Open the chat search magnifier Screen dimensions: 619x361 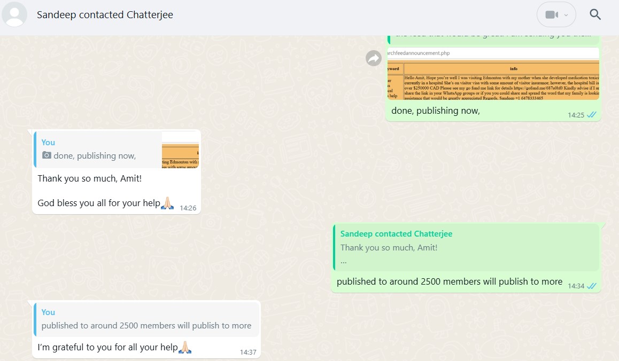(x=595, y=14)
